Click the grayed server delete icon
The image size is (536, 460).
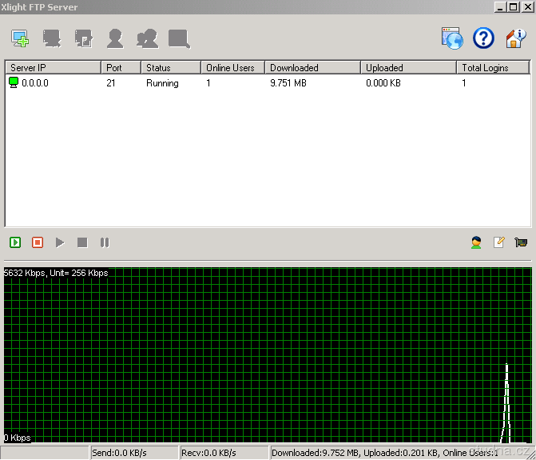click(x=52, y=38)
